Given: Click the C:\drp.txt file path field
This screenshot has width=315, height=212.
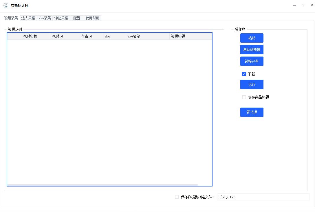Looking at the screenshot, I should click(x=263, y=197).
